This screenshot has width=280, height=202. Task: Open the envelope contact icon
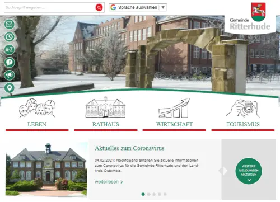coord(10,24)
